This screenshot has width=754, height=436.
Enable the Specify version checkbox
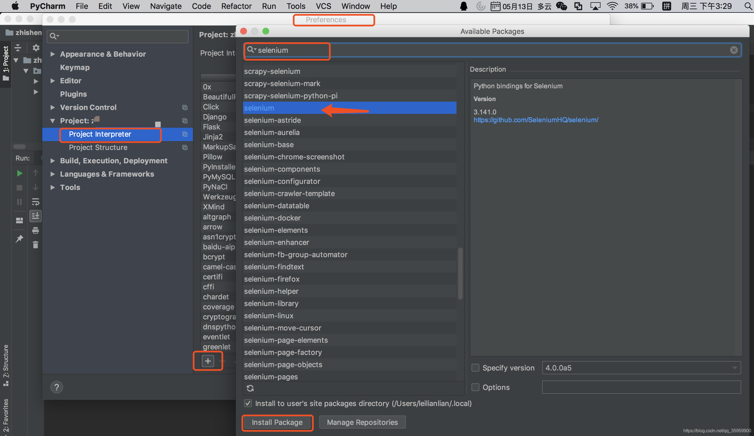[x=475, y=368]
